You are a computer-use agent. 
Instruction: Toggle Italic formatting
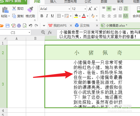(x=47, y=16)
